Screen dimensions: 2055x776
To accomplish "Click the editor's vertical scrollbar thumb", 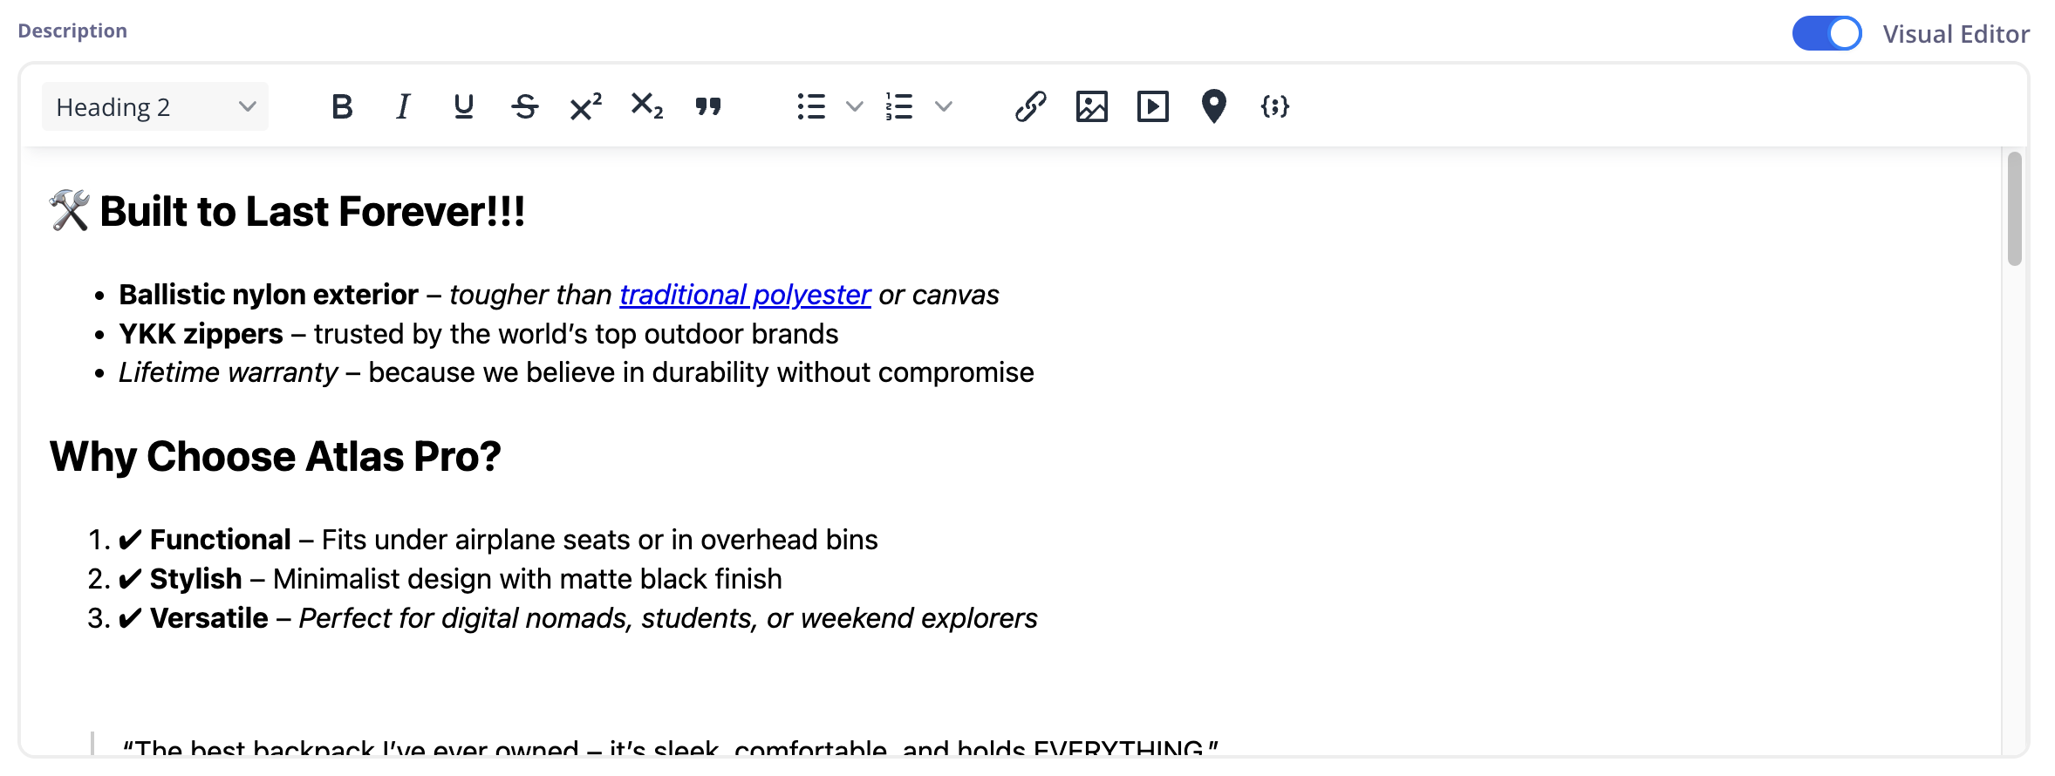I will [2014, 208].
